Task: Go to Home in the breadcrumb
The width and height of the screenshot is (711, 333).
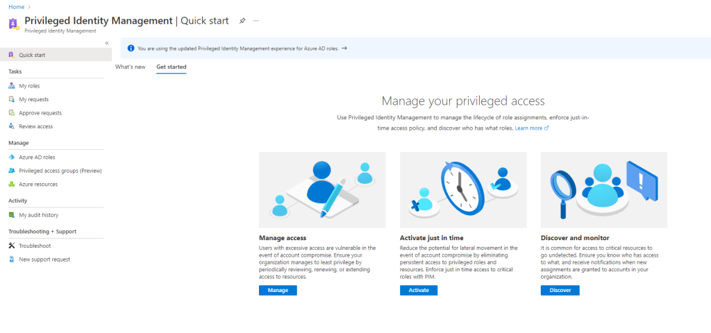Action: click(16, 6)
